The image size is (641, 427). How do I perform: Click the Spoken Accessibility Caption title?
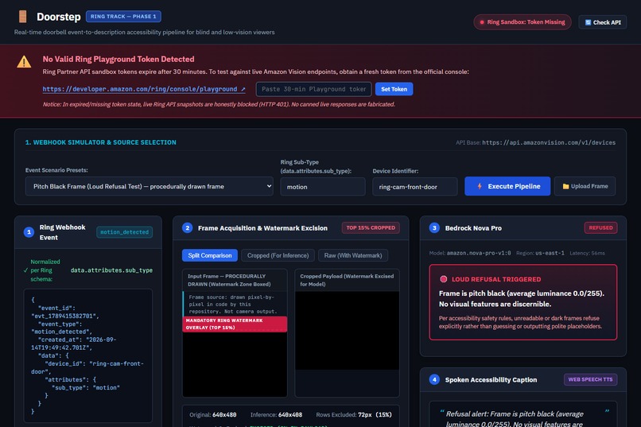491,379
